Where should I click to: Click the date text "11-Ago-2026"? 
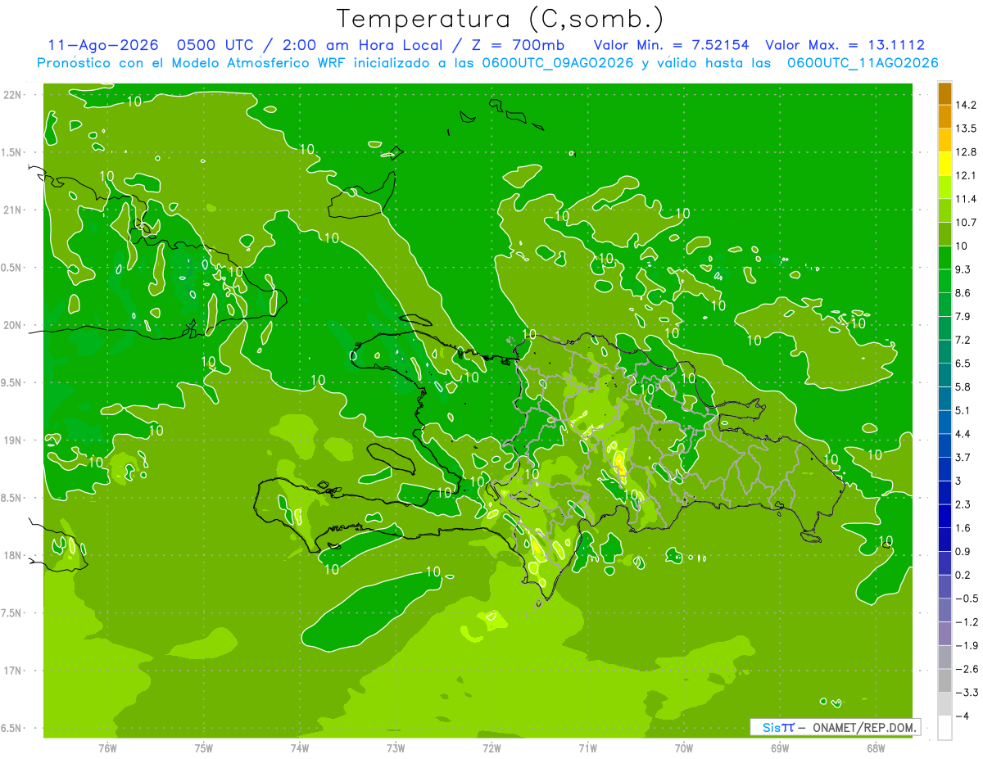[x=102, y=45]
